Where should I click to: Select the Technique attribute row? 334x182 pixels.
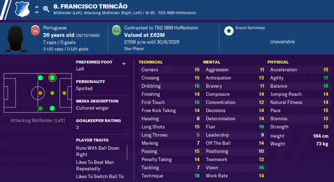point(171,176)
